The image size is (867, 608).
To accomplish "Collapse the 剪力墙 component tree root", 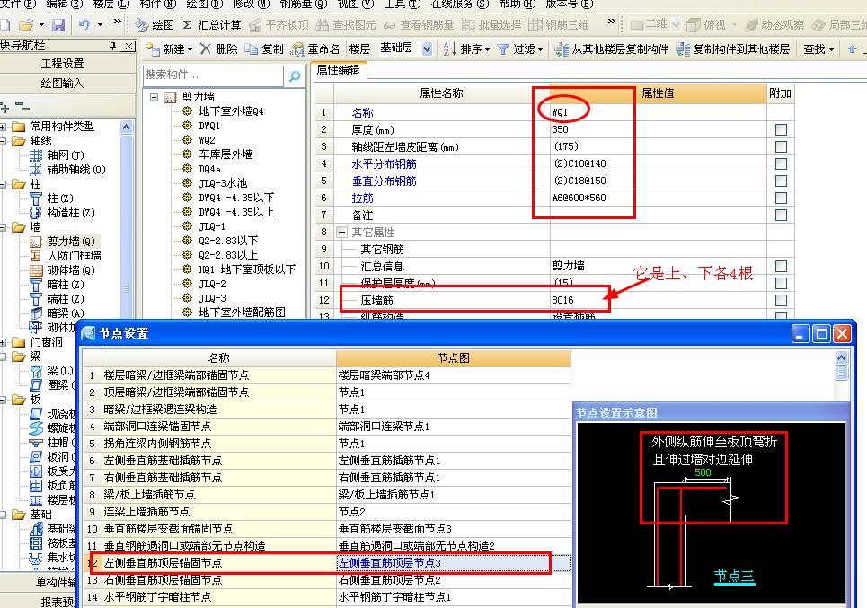I will pos(155,97).
